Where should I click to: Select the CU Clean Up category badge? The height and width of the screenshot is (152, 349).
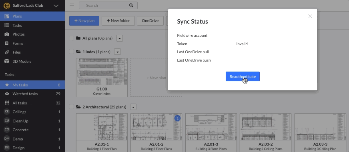(7, 121)
